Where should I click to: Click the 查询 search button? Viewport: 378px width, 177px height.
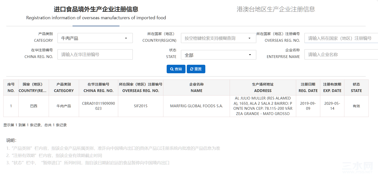click(x=176, y=69)
